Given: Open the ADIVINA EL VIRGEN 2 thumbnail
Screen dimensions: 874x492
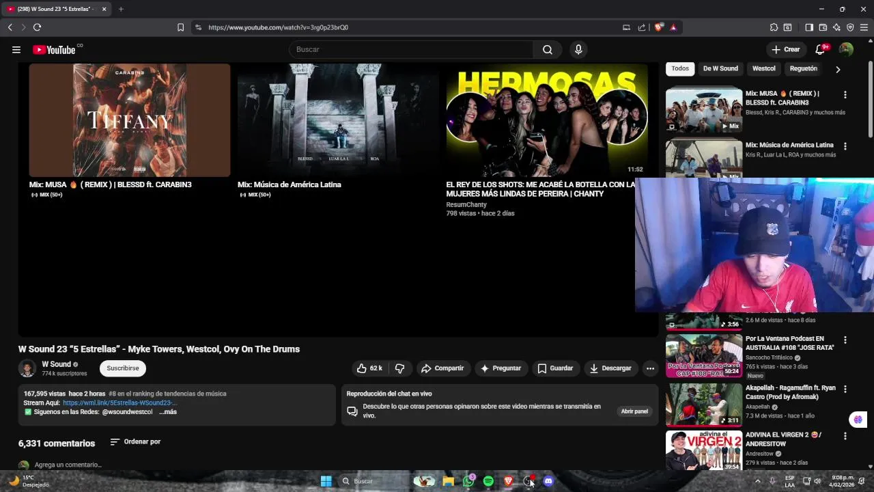Looking at the screenshot, I should tap(704, 451).
